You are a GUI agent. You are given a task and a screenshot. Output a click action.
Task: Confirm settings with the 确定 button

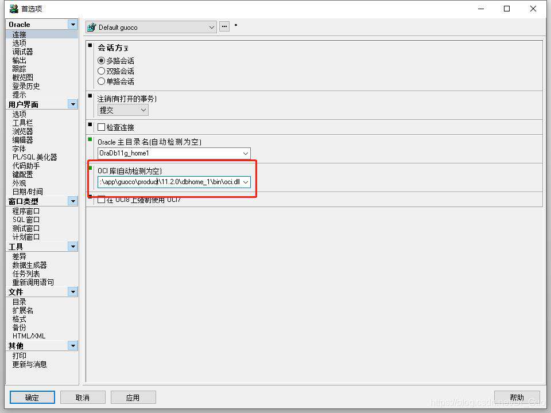click(32, 397)
